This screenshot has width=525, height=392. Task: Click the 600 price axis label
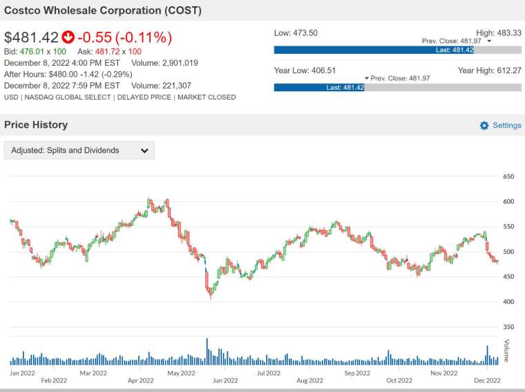click(508, 201)
